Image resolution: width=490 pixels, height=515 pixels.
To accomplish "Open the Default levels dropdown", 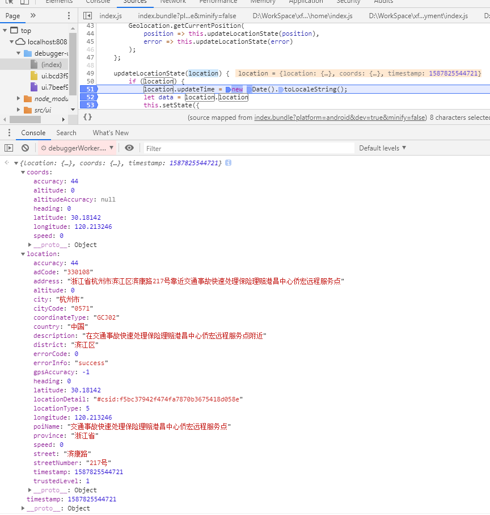I will point(382,148).
